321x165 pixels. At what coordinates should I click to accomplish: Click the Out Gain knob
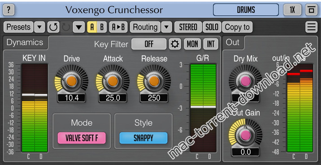[246, 135]
